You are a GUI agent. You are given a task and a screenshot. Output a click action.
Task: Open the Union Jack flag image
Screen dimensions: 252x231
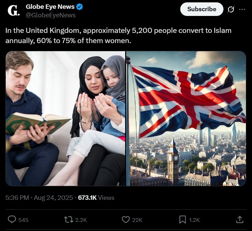(x=186, y=118)
